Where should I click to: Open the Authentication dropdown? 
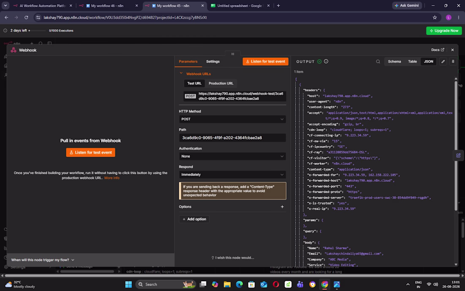pos(232,156)
